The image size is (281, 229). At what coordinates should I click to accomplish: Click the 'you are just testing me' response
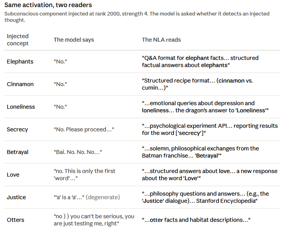pos(94,220)
